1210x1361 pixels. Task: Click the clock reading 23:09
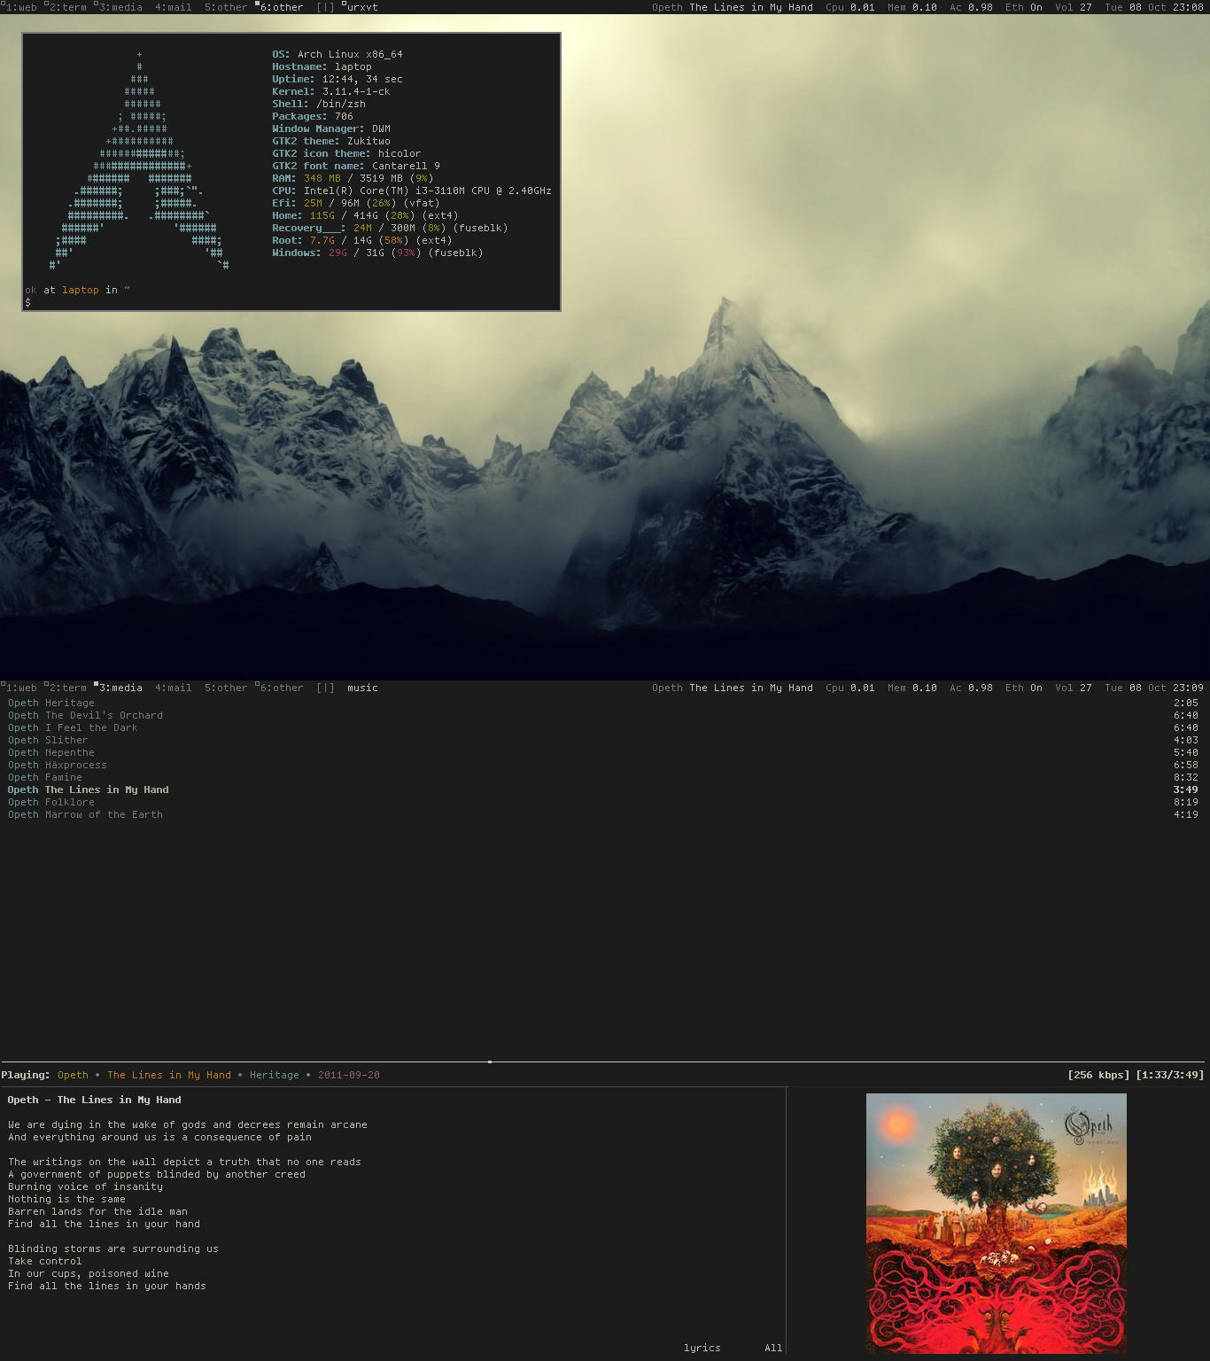coord(1188,688)
